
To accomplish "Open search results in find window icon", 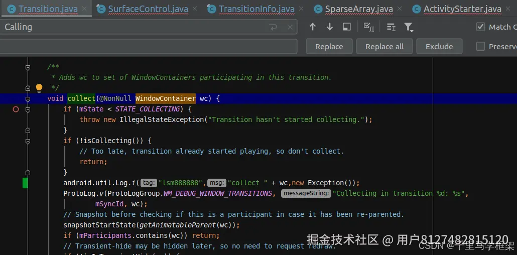I will tap(346, 27).
